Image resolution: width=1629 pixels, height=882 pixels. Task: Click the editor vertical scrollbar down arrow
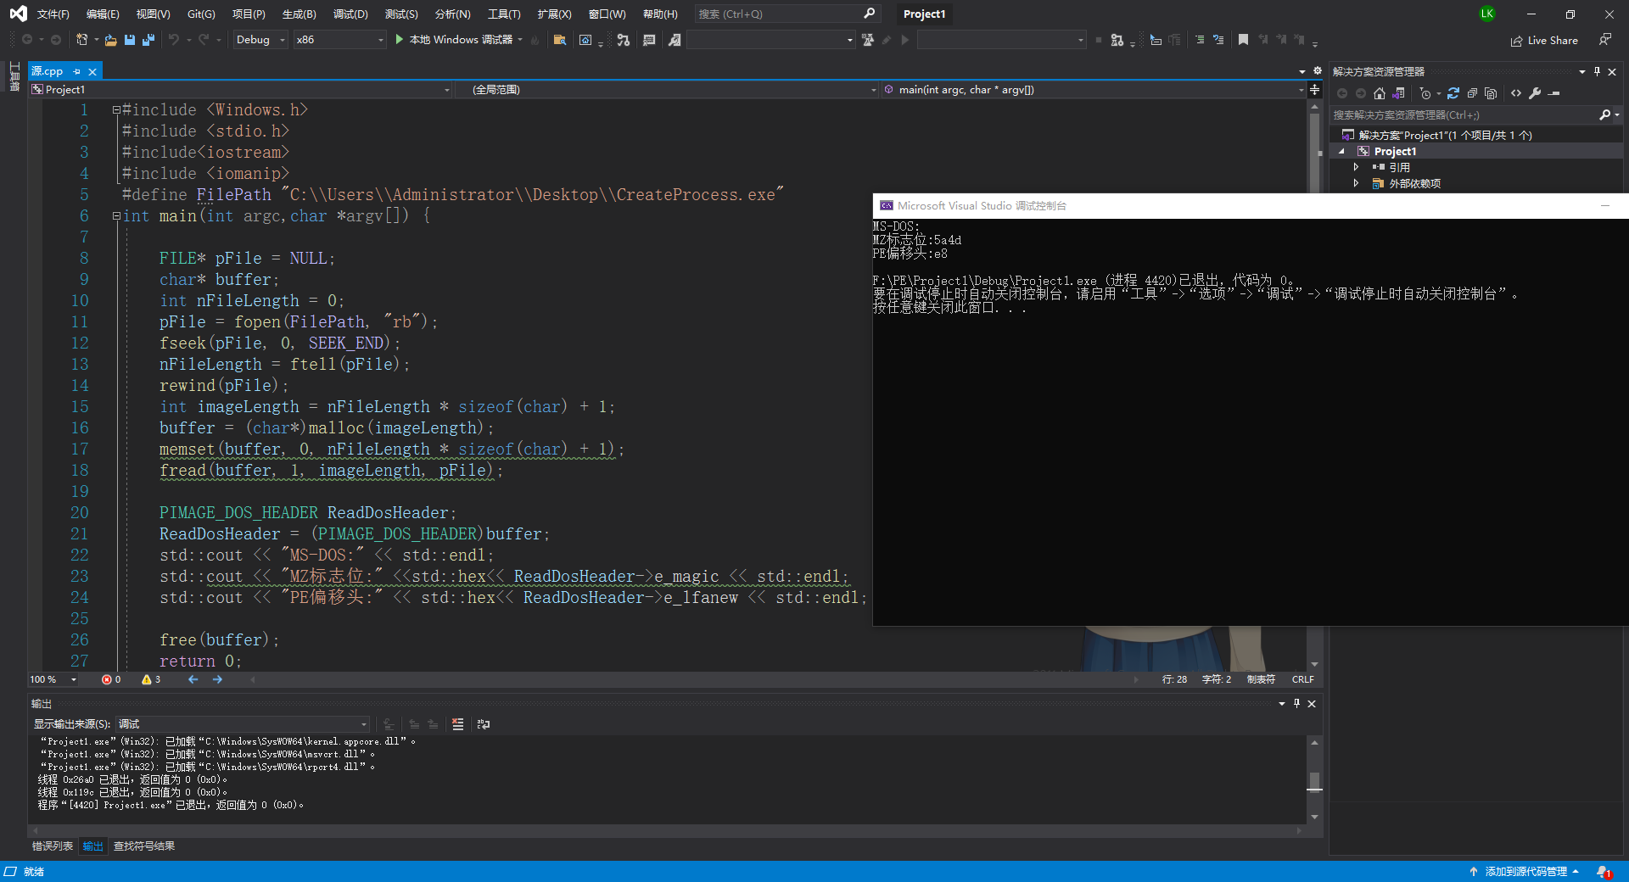click(x=1314, y=664)
